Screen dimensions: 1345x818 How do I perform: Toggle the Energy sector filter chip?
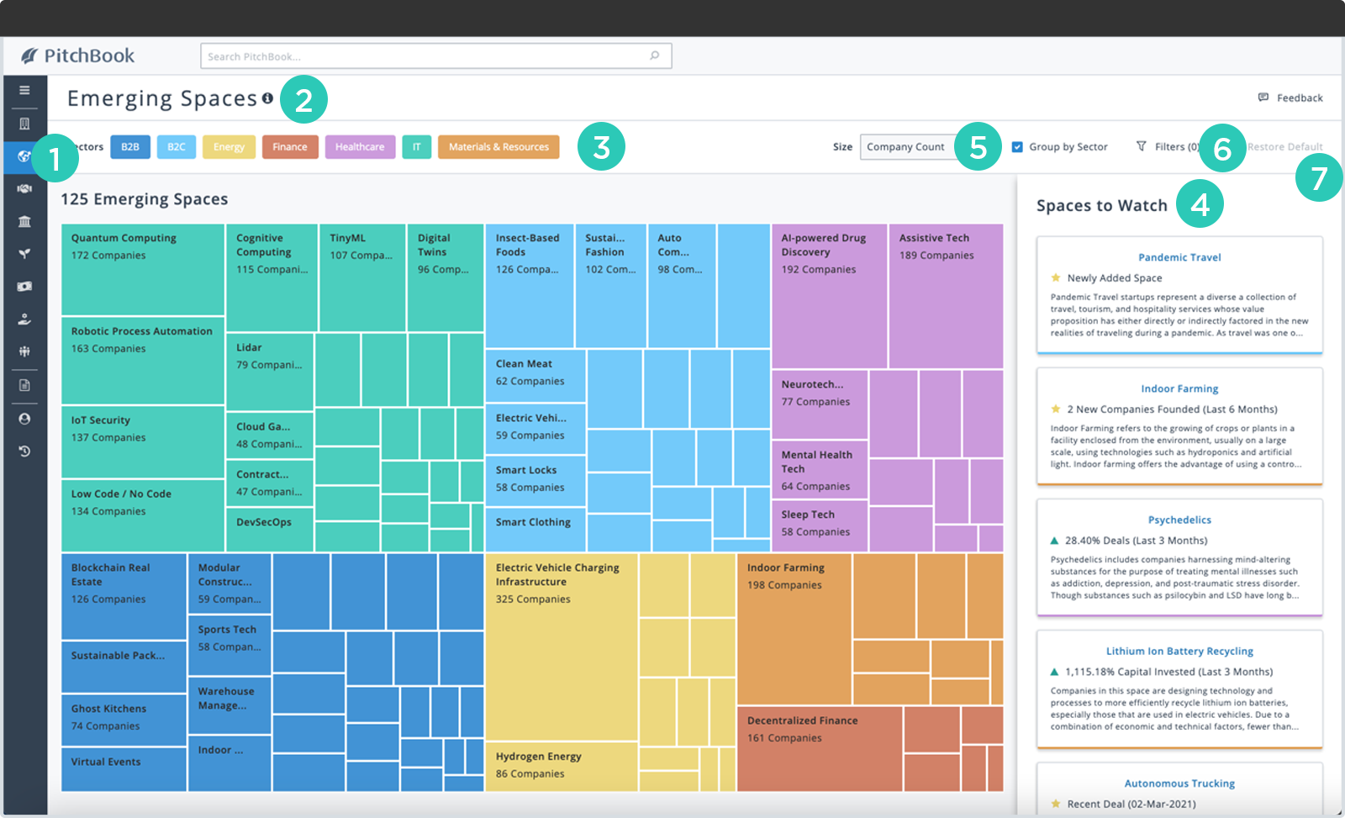229,147
